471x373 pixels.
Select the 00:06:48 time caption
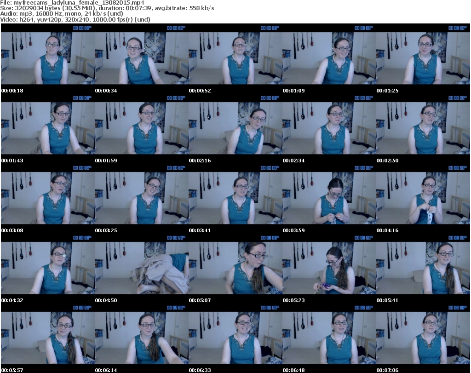293,370
